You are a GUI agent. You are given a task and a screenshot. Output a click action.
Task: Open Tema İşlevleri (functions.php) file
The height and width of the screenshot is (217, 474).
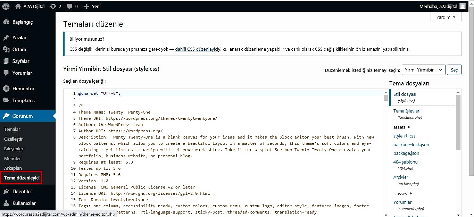coord(407,114)
